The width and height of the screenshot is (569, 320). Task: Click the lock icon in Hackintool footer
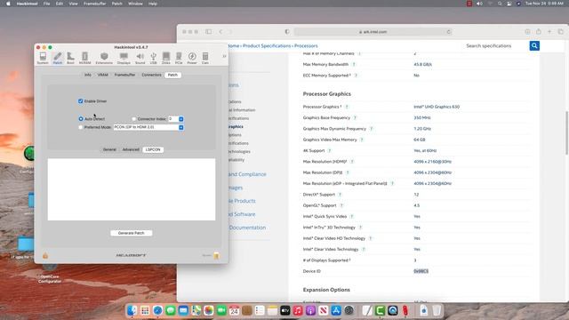tap(45, 256)
